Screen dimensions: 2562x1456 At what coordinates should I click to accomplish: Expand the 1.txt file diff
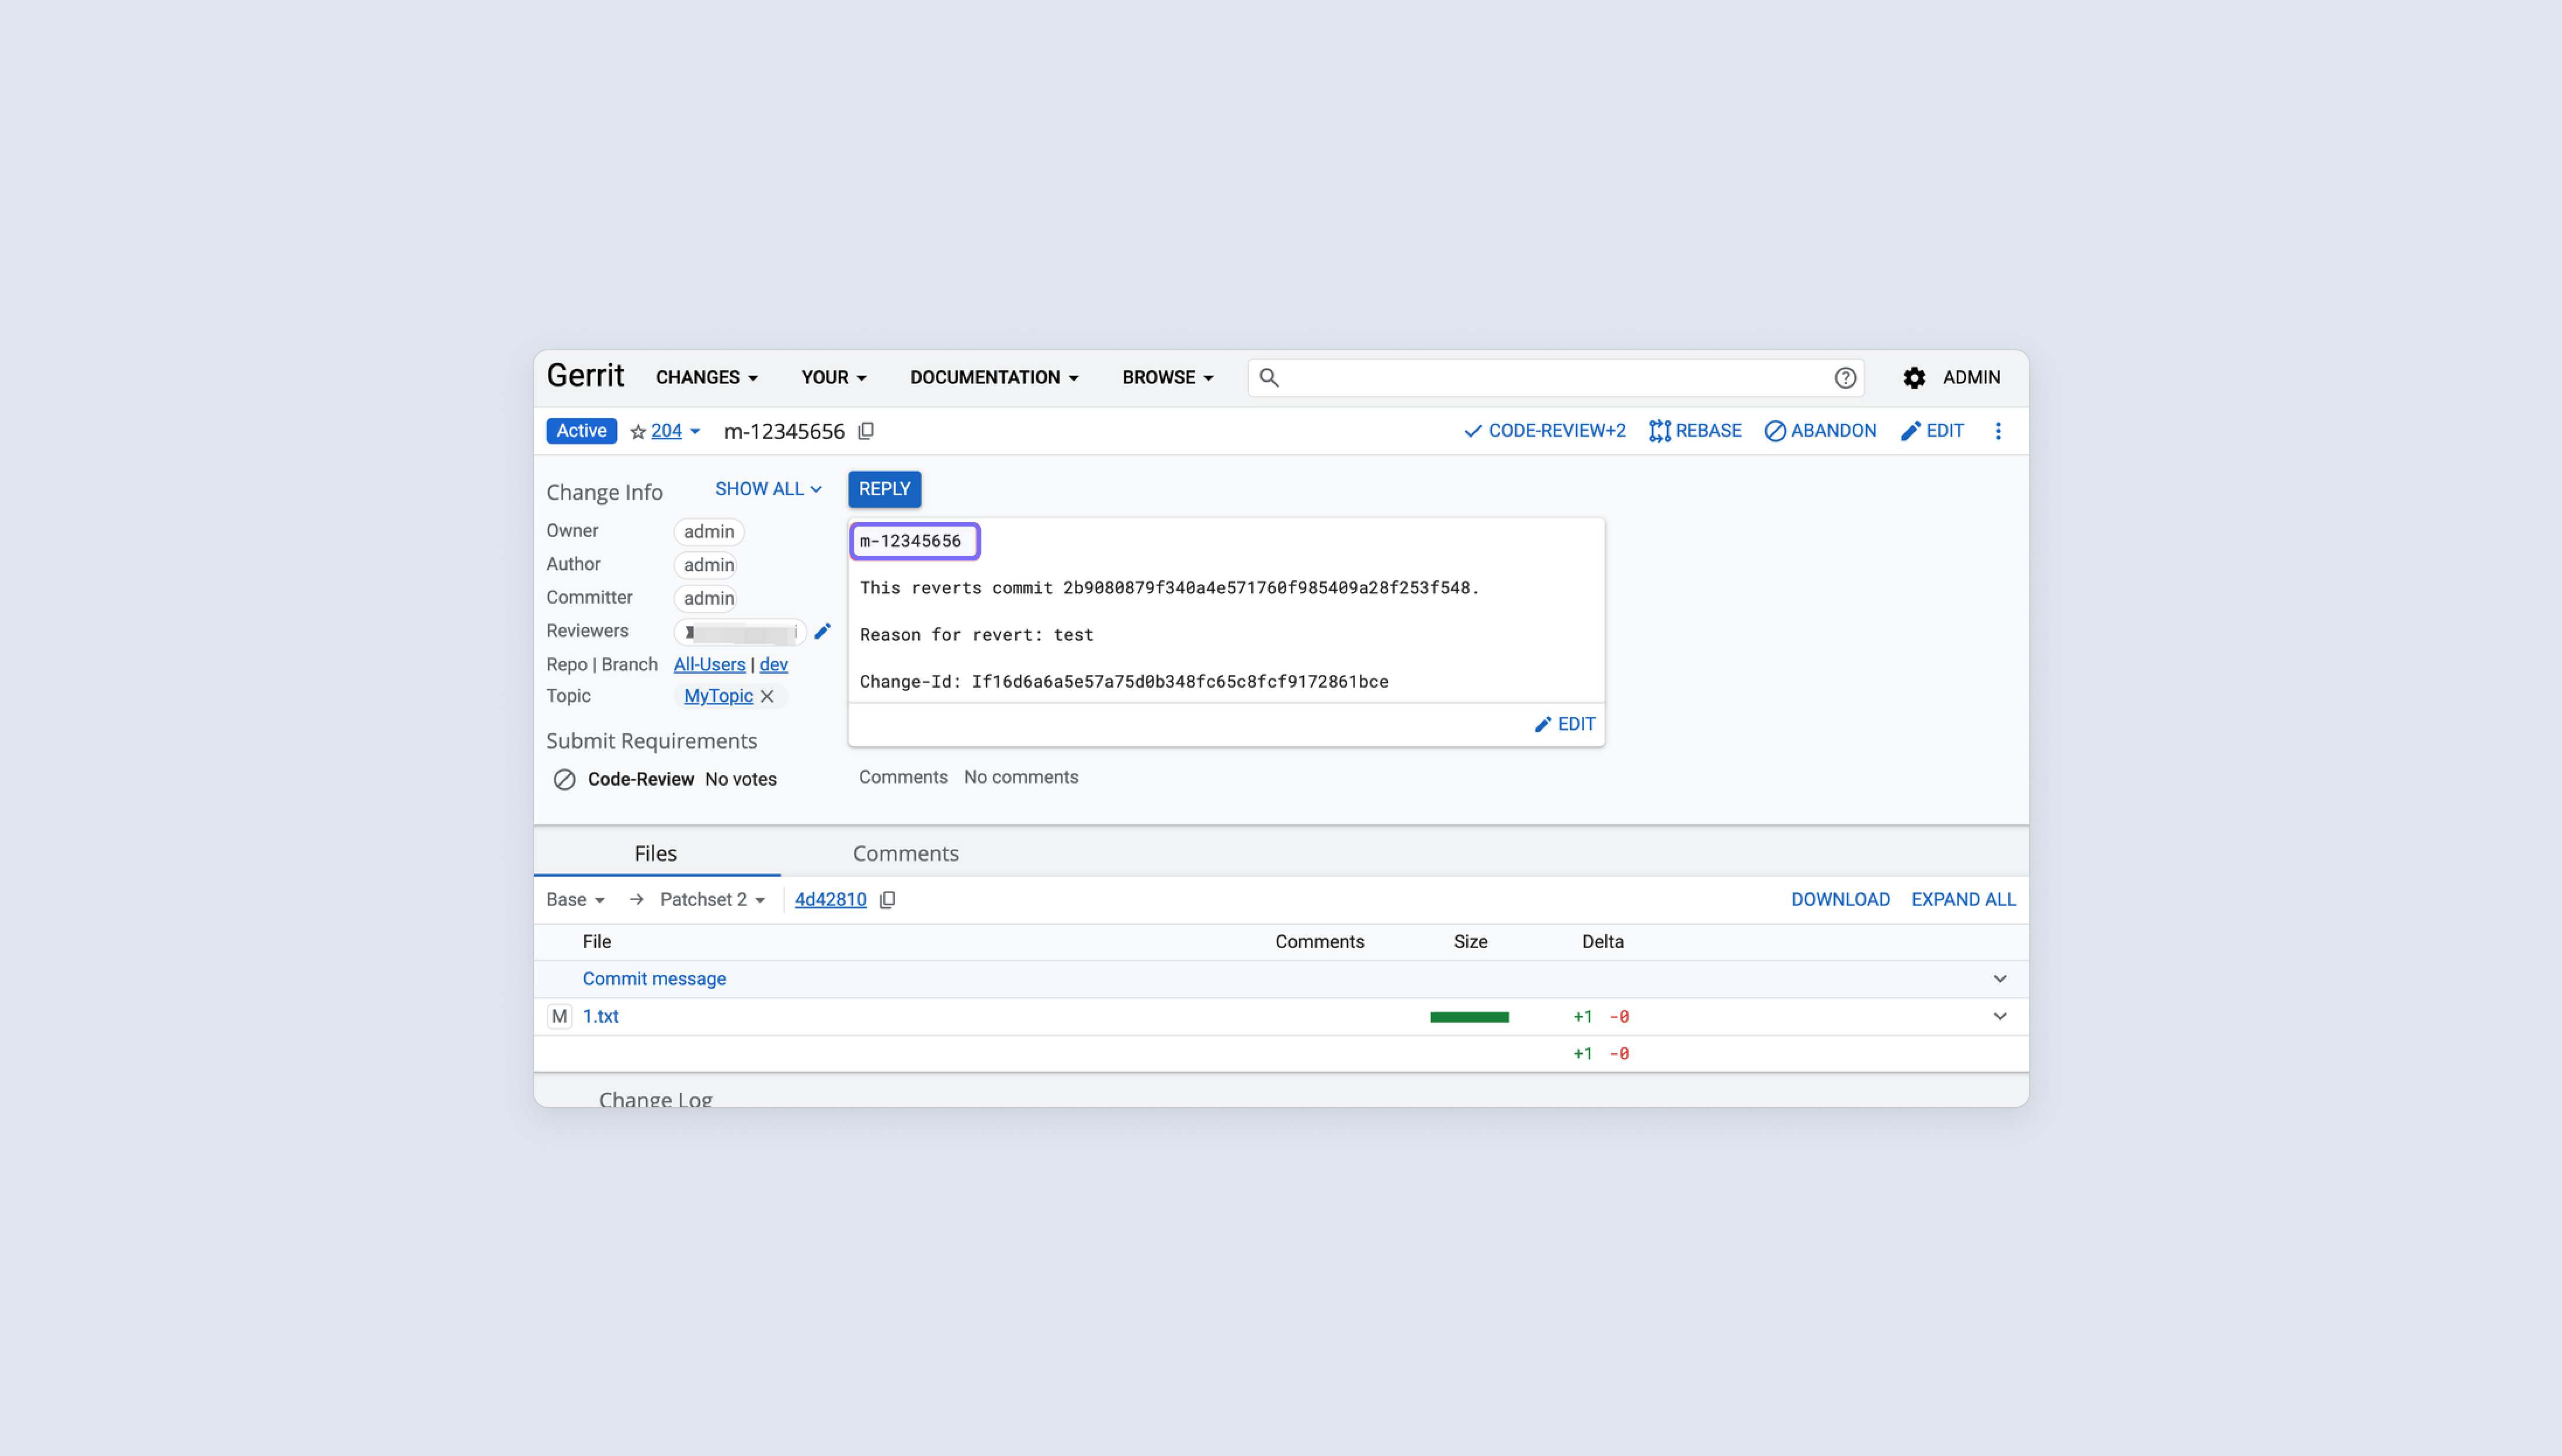(x=2000, y=1016)
